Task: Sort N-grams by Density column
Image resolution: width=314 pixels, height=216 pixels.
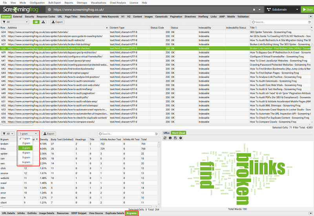Action: point(45,139)
